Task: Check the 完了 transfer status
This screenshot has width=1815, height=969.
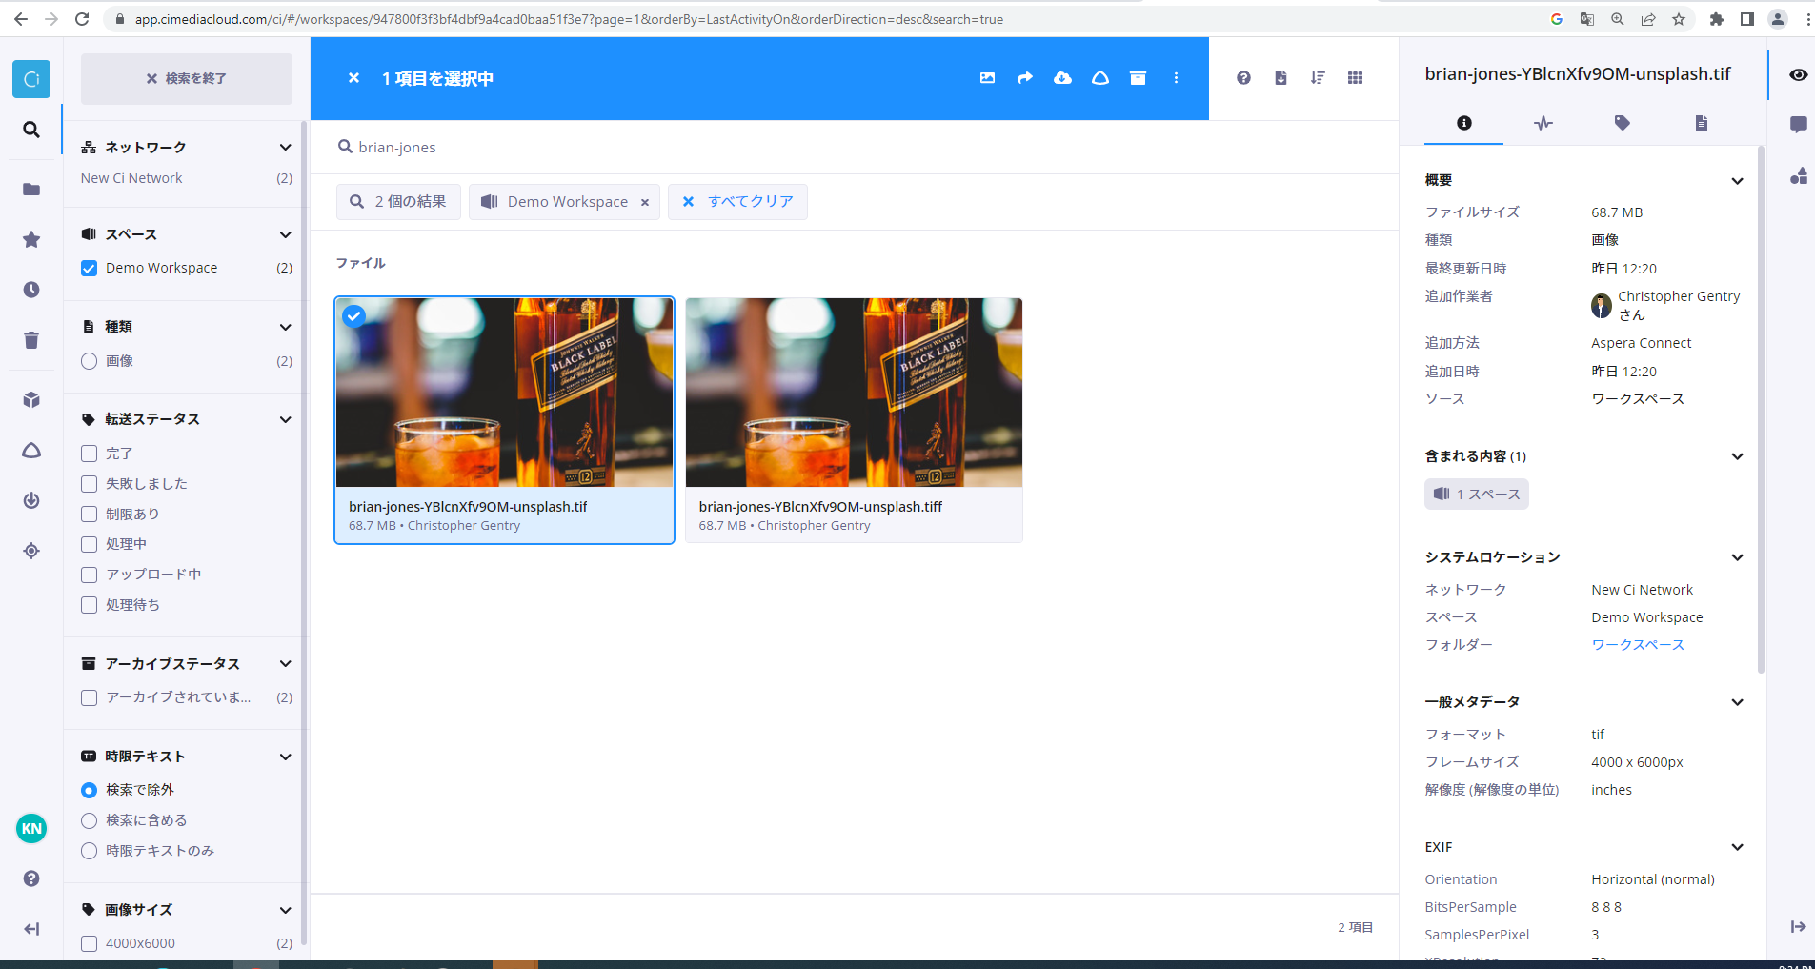Action: (90, 454)
